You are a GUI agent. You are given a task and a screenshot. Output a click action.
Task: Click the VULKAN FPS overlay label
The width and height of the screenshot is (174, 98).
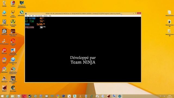30,27
